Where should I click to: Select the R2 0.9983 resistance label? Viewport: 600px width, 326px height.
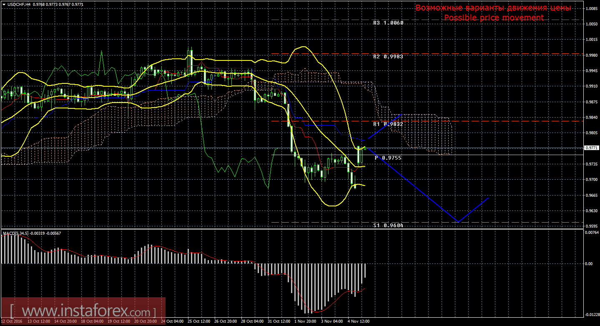pos(388,56)
